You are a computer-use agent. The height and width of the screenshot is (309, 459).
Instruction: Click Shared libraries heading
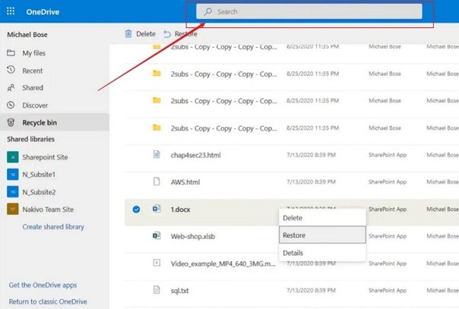coord(30,139)
